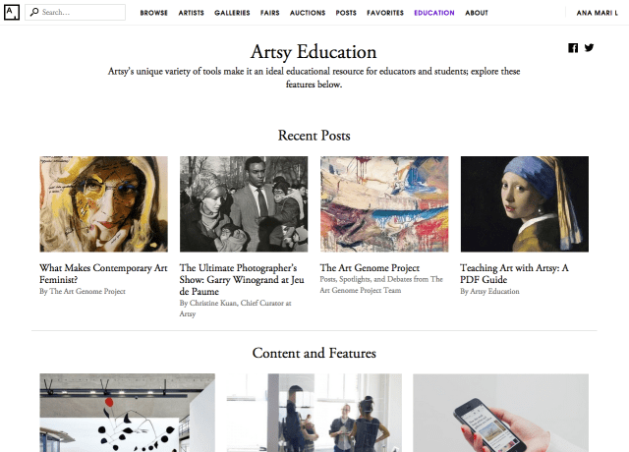Click the abstract painting thumbnail
Screen dimensions: 629x452
click(x=384, y=204)
